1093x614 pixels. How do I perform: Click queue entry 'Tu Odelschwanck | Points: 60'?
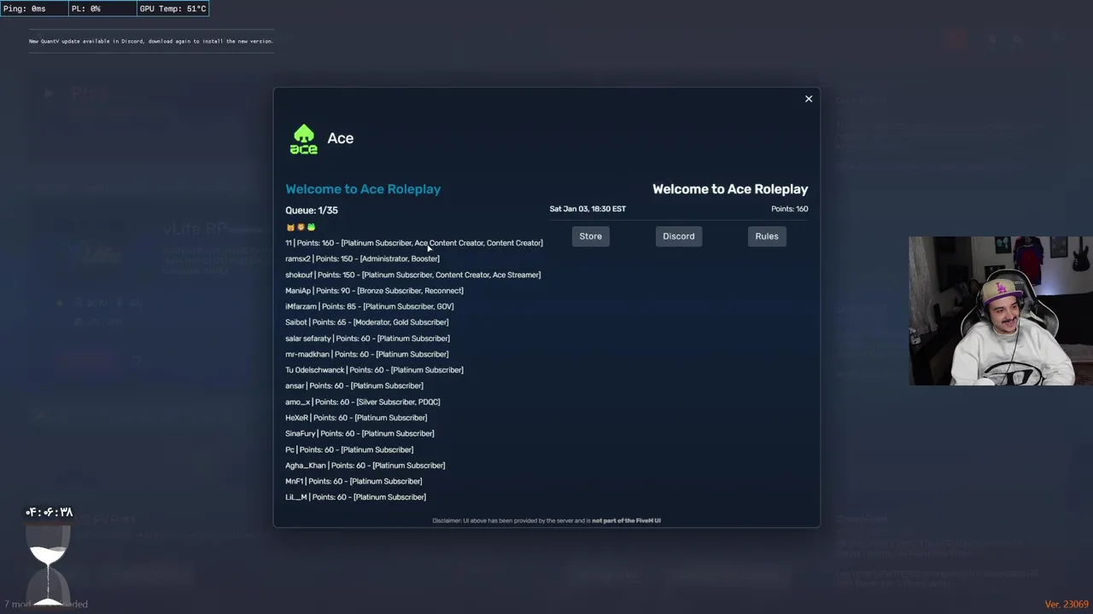(374, 370)
